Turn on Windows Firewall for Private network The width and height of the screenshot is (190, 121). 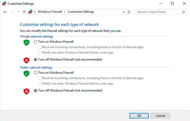36,42
